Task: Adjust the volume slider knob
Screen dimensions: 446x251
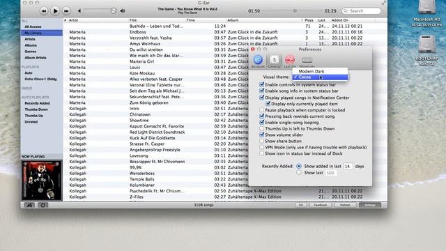Action: coord(113,11)
